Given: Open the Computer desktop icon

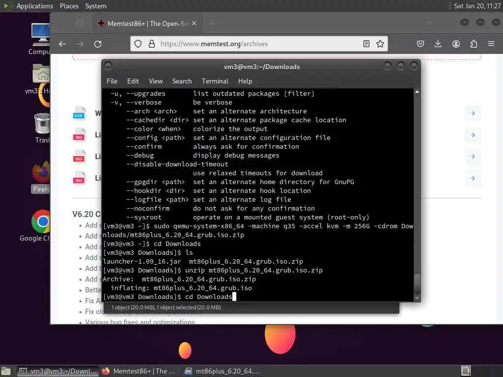Looking at the screenshot, I should tap(39, 39).
